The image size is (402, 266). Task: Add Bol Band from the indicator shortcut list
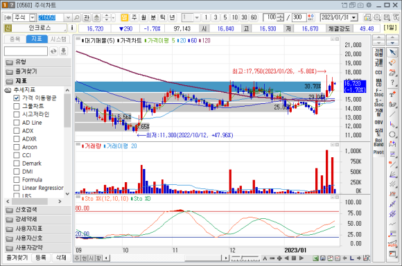[378, 142]
